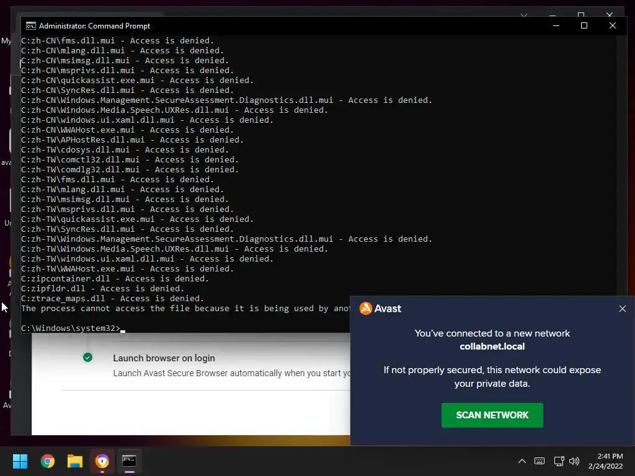Click the SCAN NETWORK button
Screen dimensions: 635x476
pos(492,415)
